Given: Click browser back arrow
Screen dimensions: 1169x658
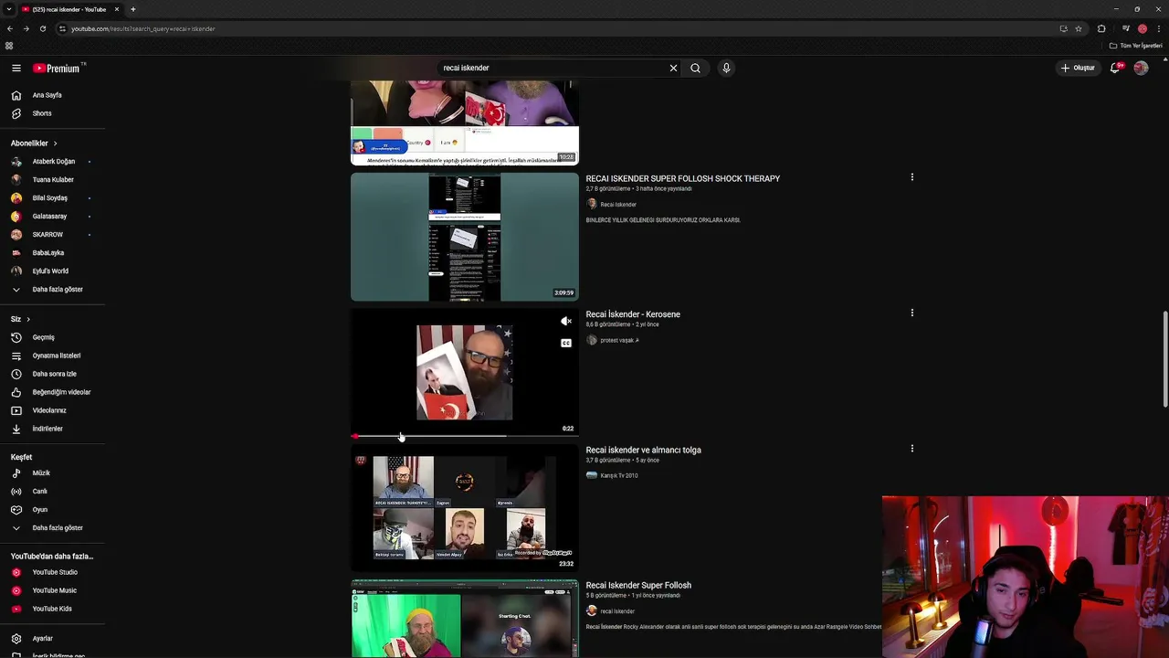Looking at the screenshot, I should pos(10,28).
